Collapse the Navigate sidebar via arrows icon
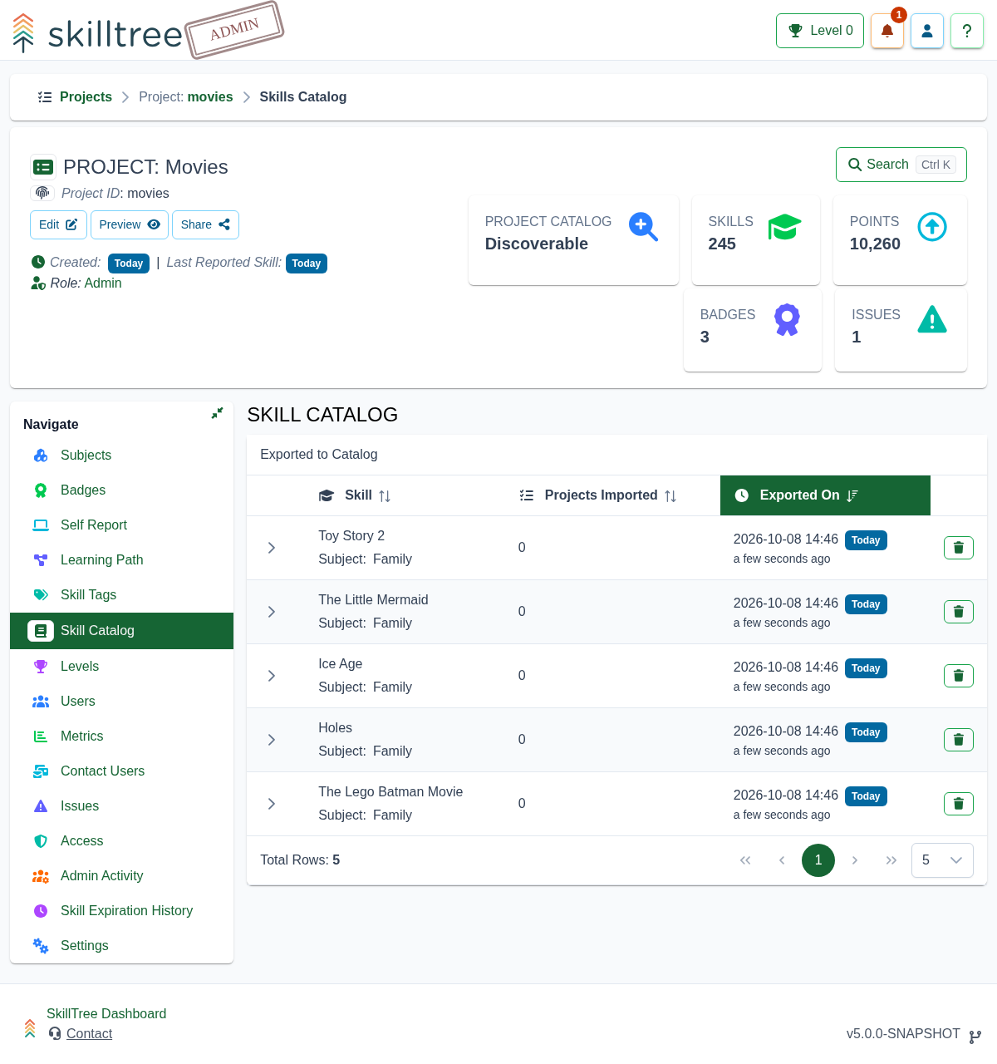 click(x=217, y=413)
